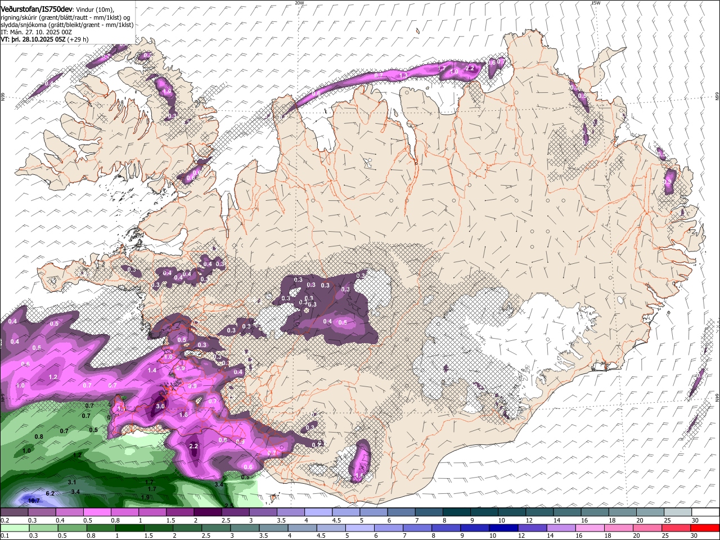Image resolution: width=720 pixels, height=540 pixels.
Task: Click the 10.7 precipitation value on the map
Action: [x=33, y=500]
